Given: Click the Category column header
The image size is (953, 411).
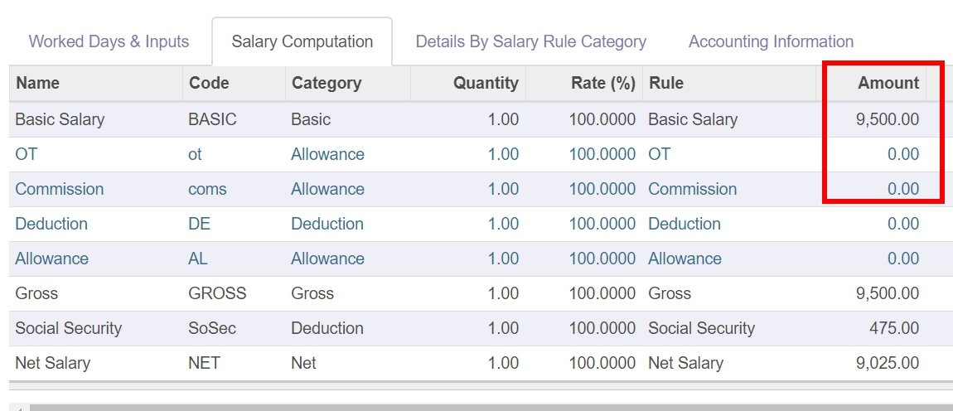Looking at the screenshot, I should pos(327,83).
